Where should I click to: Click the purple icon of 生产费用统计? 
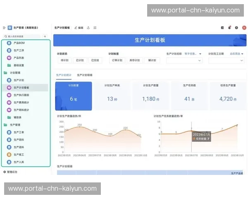pos(9,102)
